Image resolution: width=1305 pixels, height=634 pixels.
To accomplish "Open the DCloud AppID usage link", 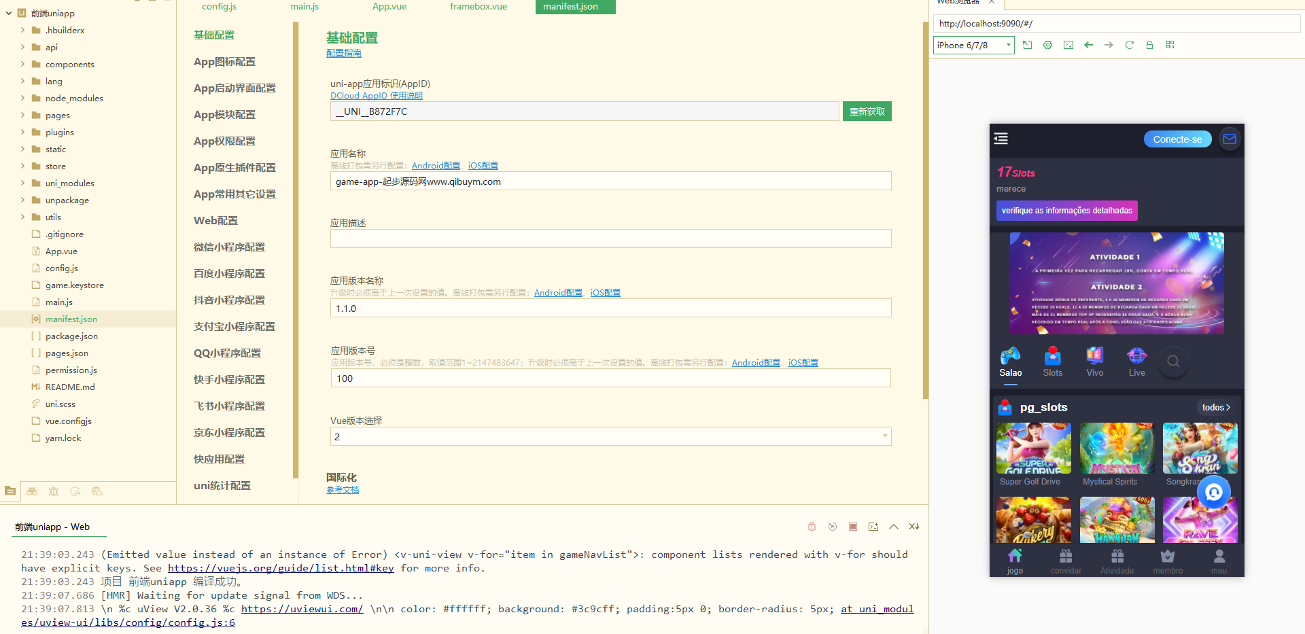I will [x=376, y=96].
